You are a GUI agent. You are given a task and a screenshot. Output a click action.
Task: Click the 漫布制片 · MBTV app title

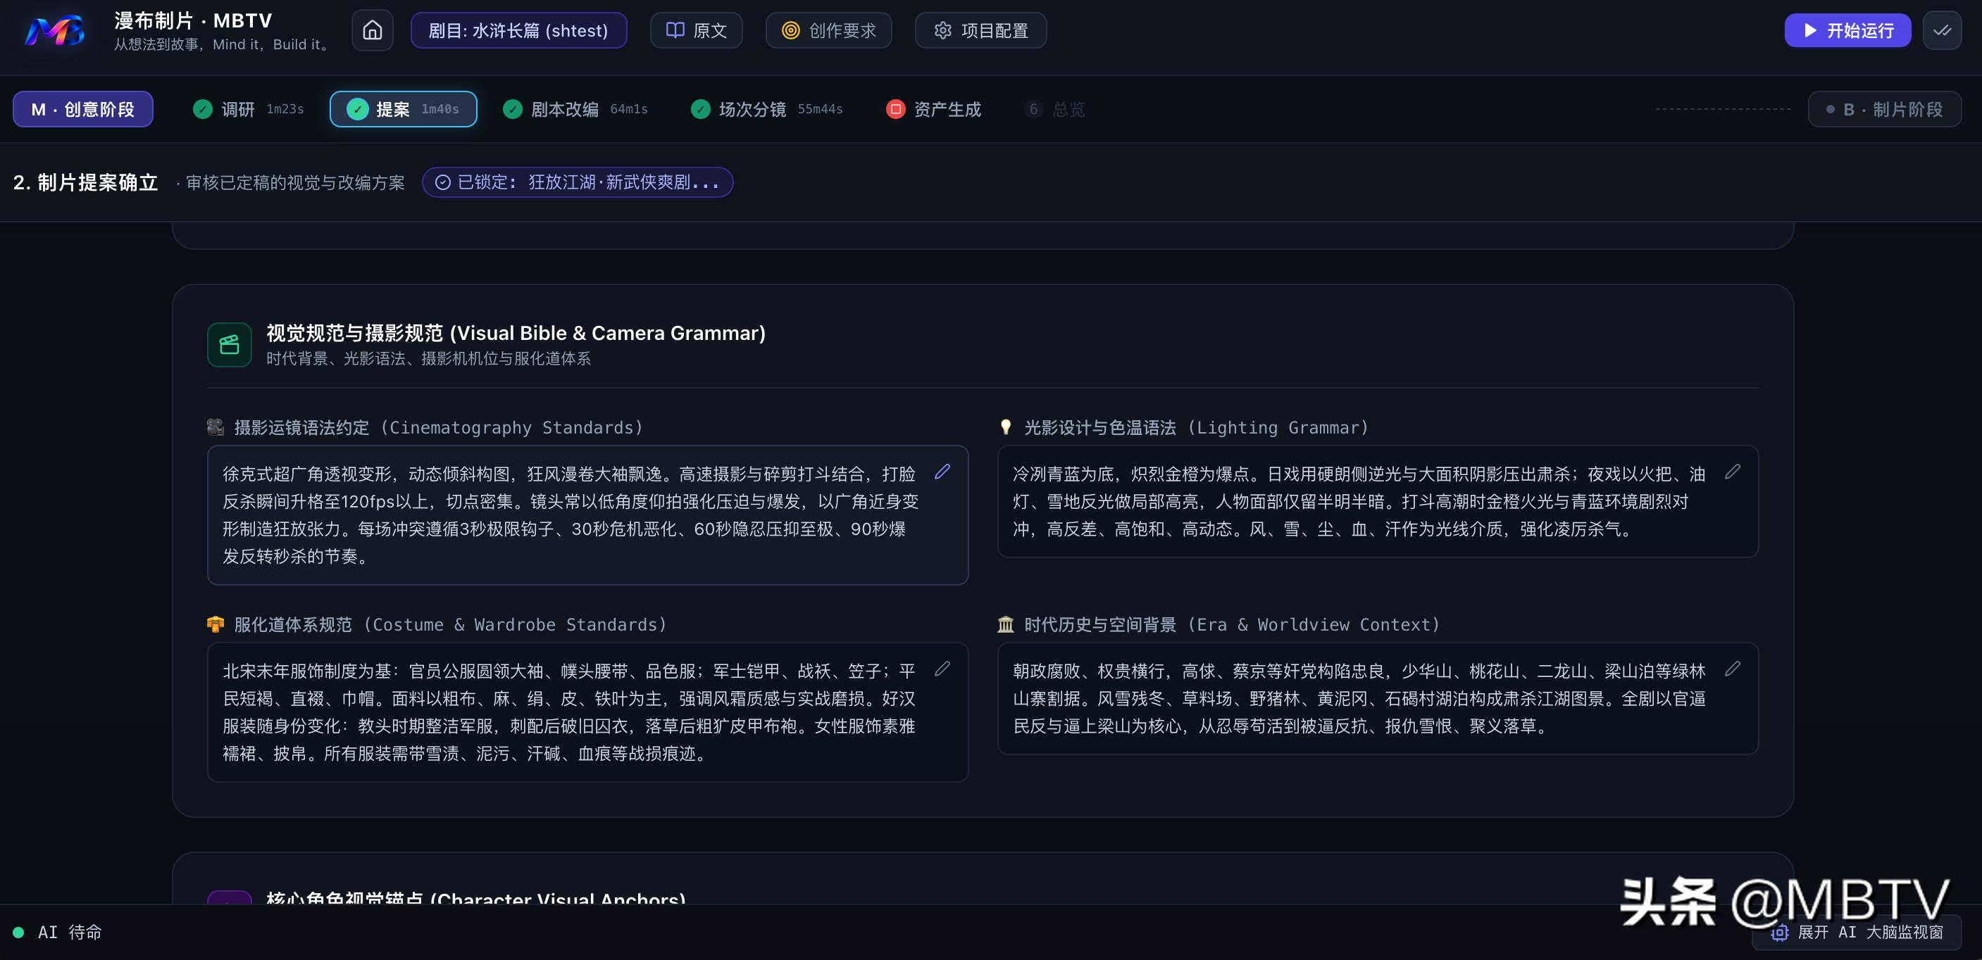[193, 20]
